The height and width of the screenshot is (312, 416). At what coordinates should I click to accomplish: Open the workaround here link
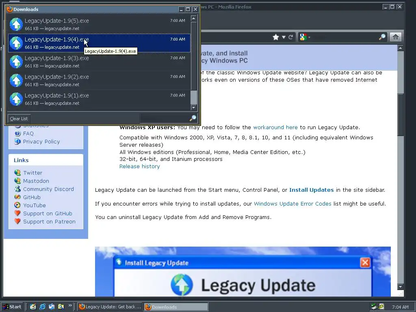[x=275, y=127]
